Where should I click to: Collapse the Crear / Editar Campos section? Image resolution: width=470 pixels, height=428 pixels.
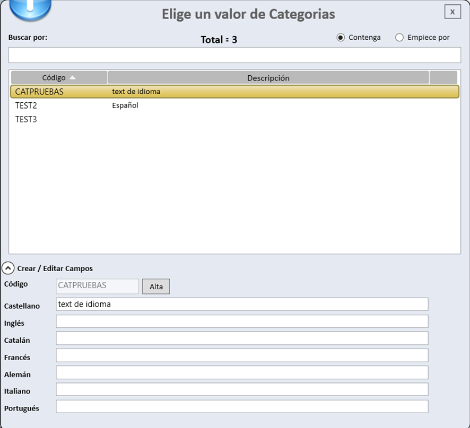pyautogui.click(x=8, y=269)
